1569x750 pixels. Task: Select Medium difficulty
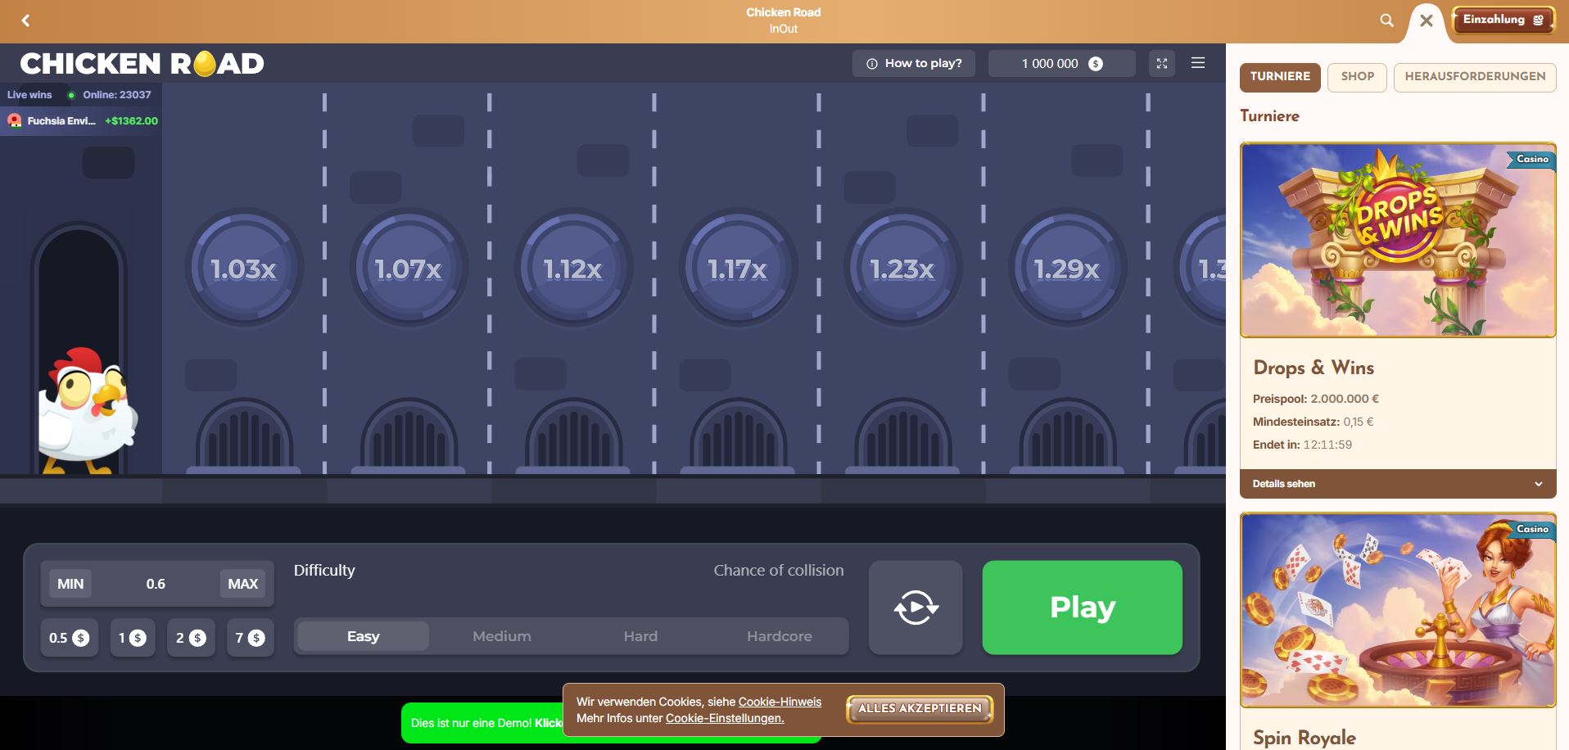tap(501, 636)
